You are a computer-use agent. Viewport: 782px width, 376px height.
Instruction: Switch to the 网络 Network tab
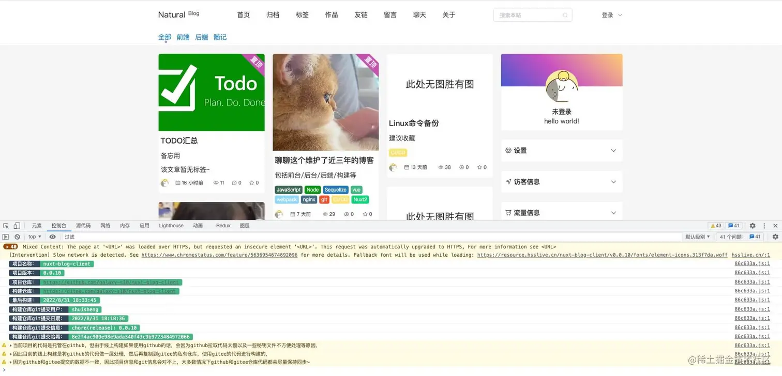point(105,225)
